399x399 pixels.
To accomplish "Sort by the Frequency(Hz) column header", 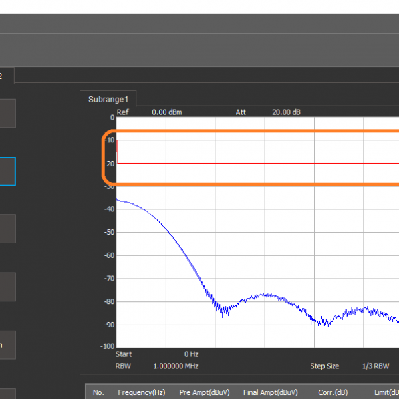I will pos(142,392).
